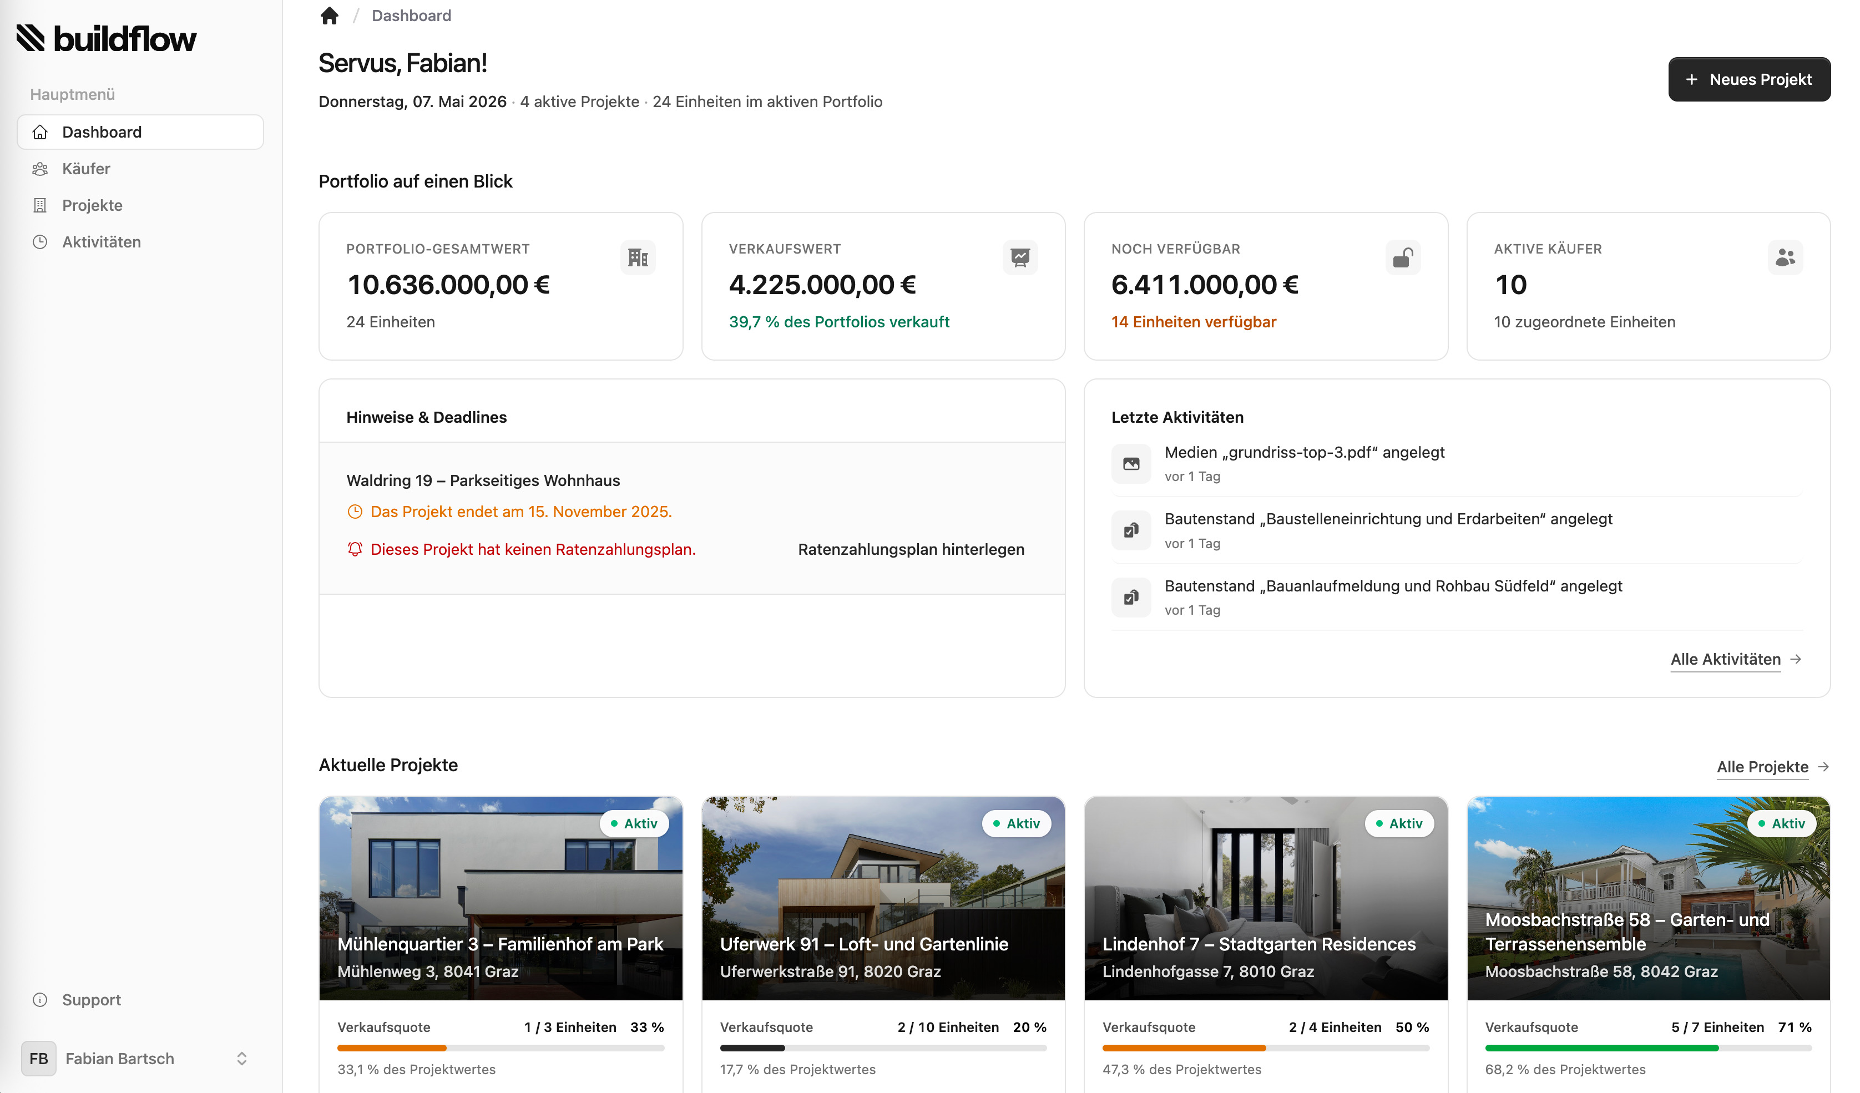The height and width of the screenshot is (1093, 1860).
Task: Open Projekte in the main menu
Action: tap(140, 205)
